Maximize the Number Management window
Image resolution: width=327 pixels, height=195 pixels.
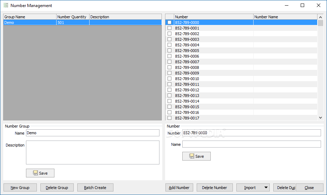(302, 5)
